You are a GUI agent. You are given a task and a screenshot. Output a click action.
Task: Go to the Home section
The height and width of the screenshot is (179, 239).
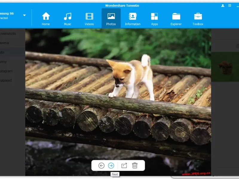pyautogui.click(x=46, y=18)
